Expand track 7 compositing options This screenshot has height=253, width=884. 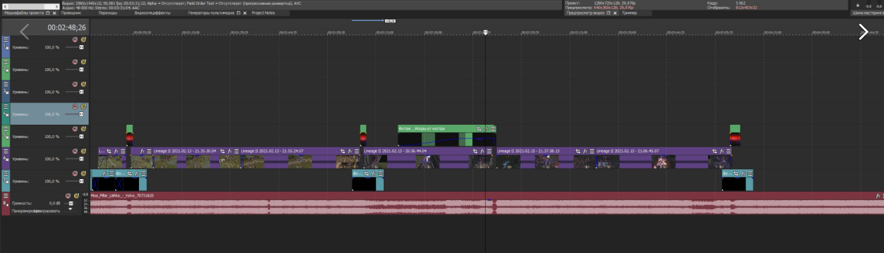[x=6, y=181]
